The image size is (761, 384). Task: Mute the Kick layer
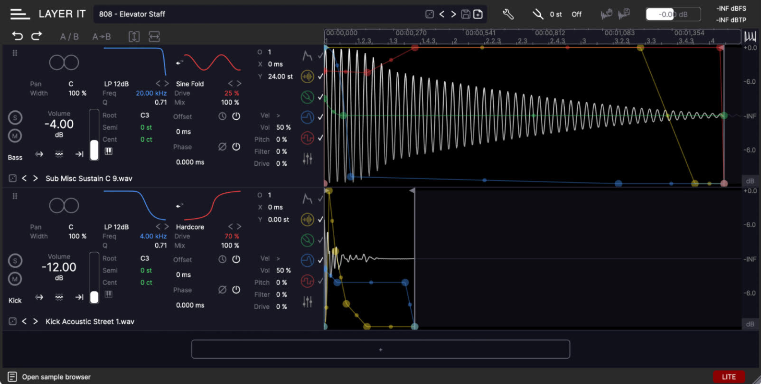click(15, 279)
